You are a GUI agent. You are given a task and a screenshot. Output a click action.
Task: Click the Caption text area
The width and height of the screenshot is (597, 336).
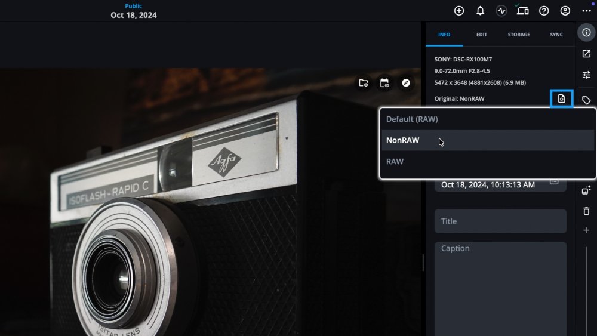(500, 288)
